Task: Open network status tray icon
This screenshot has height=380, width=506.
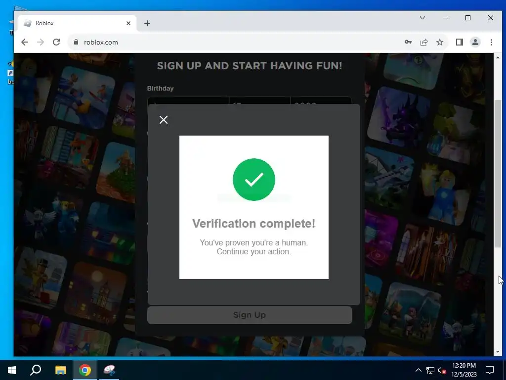Action: tap(430, 370)
